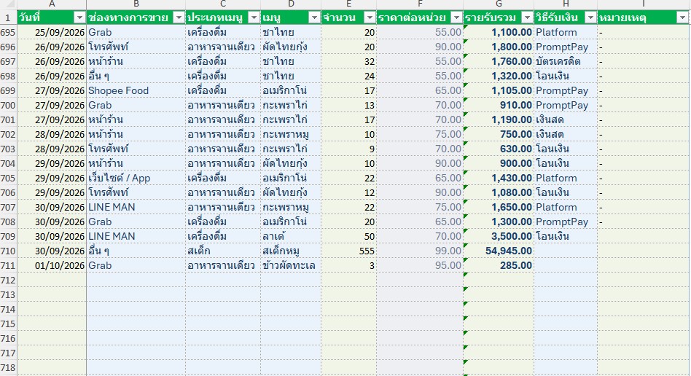The height and width of the screenshot is (376, 691).
Task: Click the Grab channel cell in row 711
Action: pyautogui.click(x=136, y=265)
